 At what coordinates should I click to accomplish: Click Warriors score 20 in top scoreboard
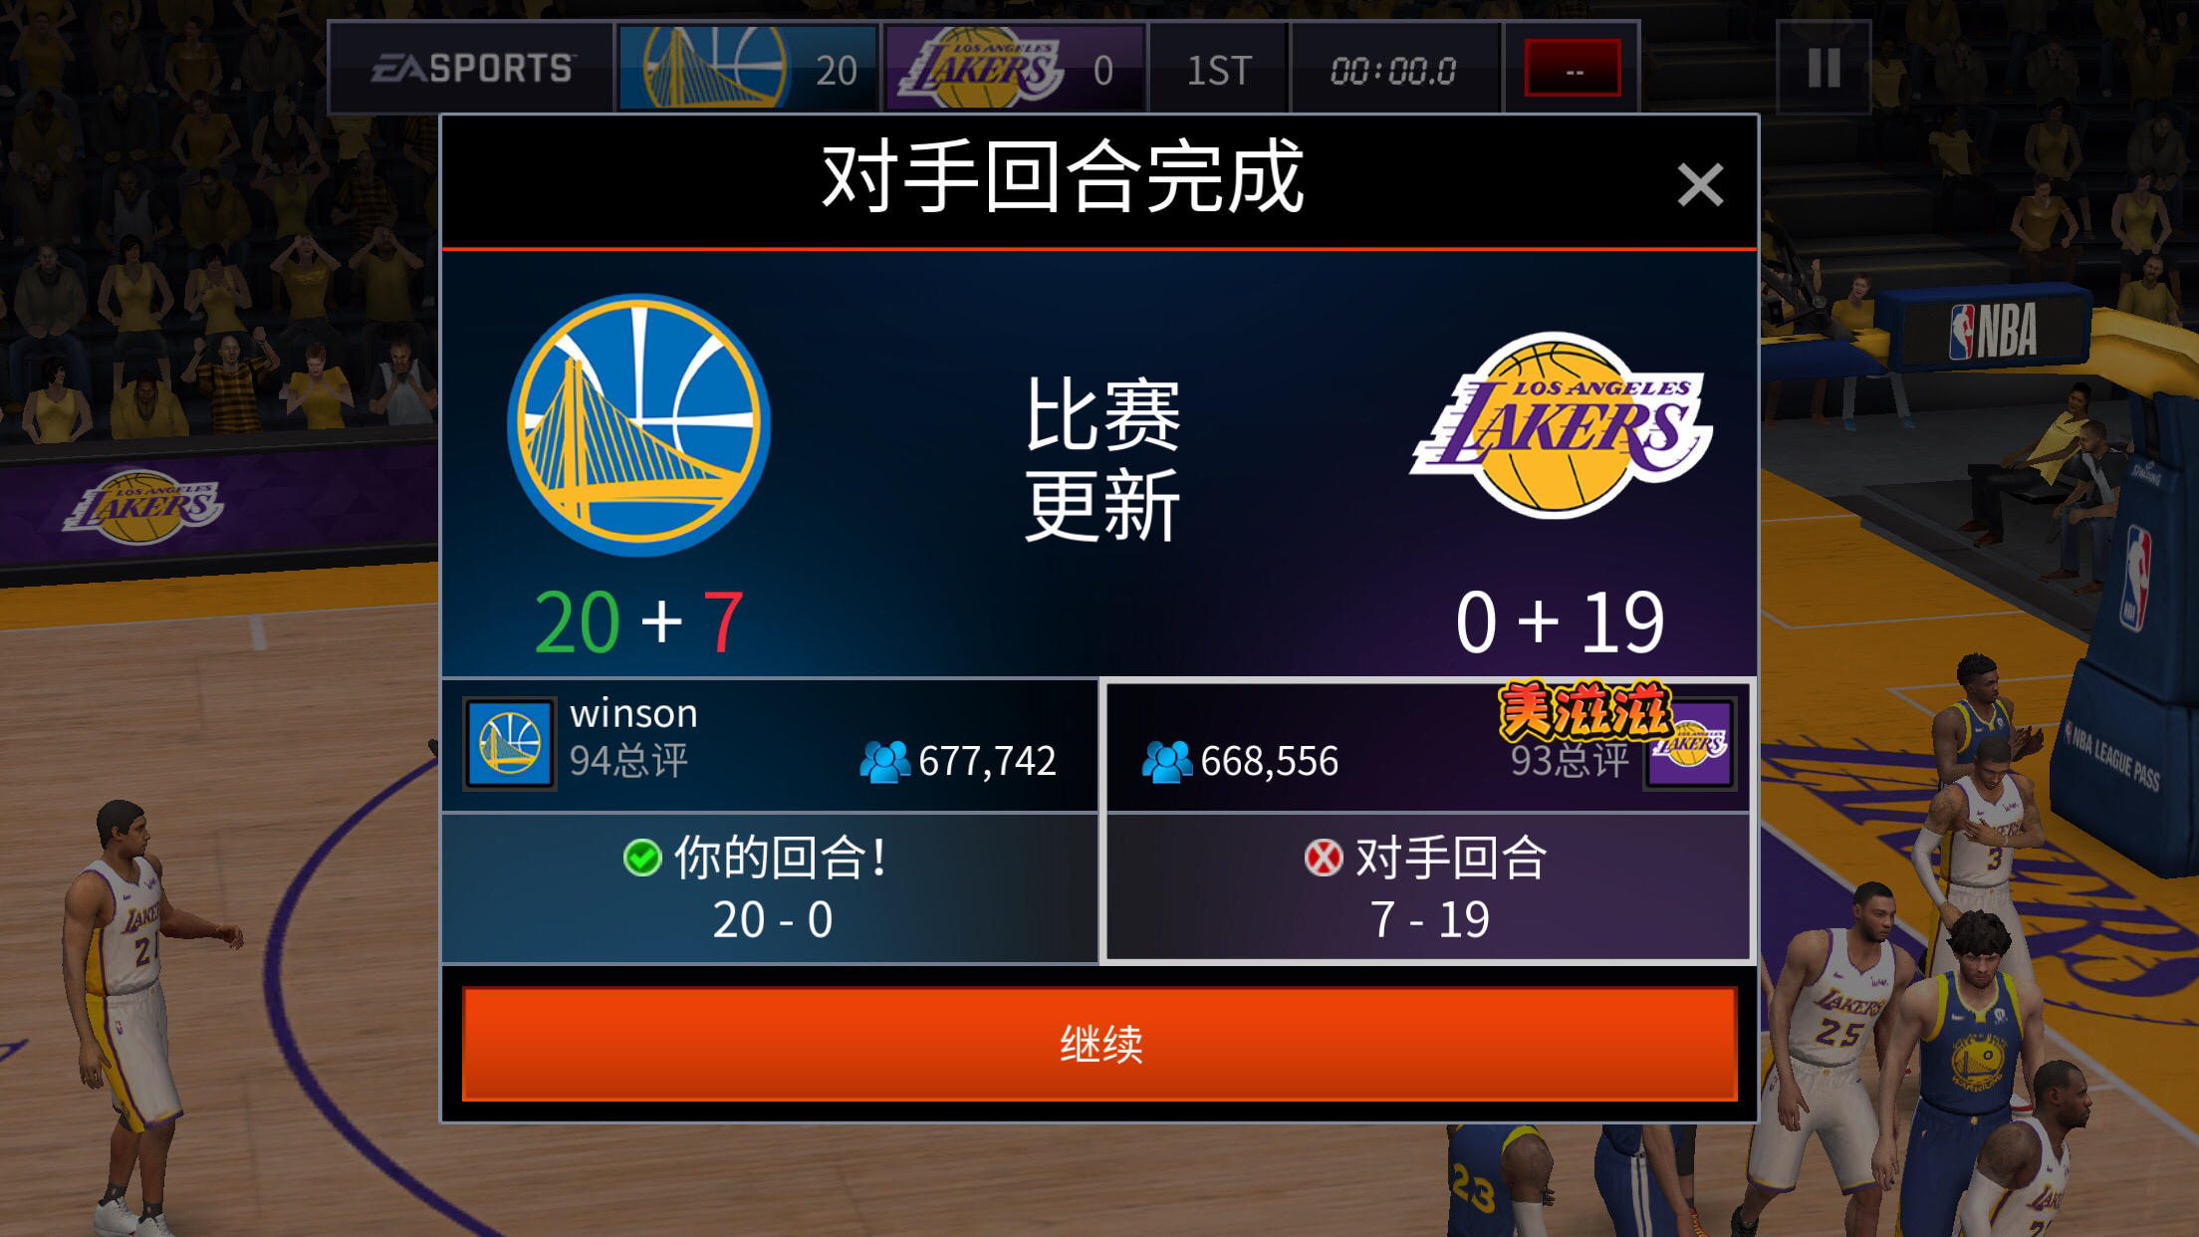835,70
